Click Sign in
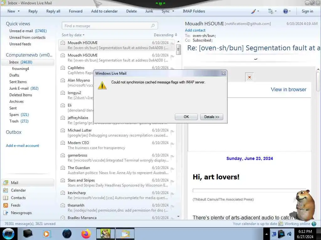 click(x=307, y=11)
